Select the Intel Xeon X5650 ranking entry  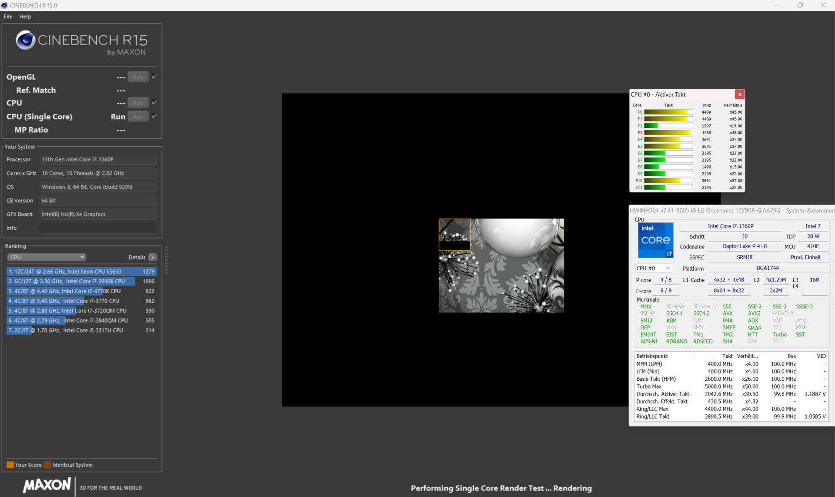click(81, 271)
